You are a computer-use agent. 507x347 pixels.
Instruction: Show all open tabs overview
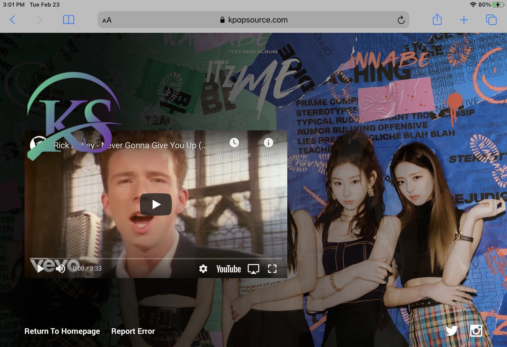click(491, 20)
